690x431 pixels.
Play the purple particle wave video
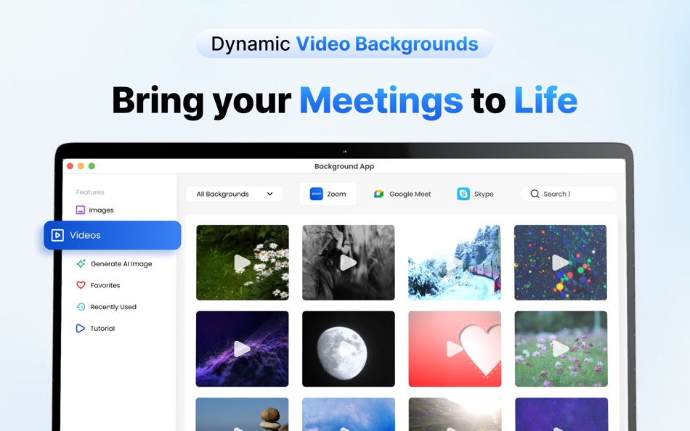click(243, 349)
